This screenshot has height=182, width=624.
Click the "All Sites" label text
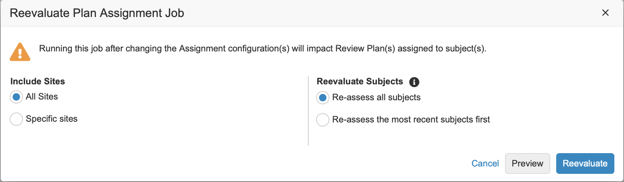pyautogui.click(x=42, y=97)
